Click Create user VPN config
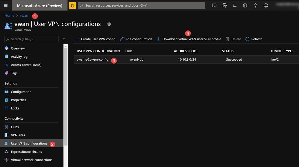Screen dimensions: 299x167 95,39
